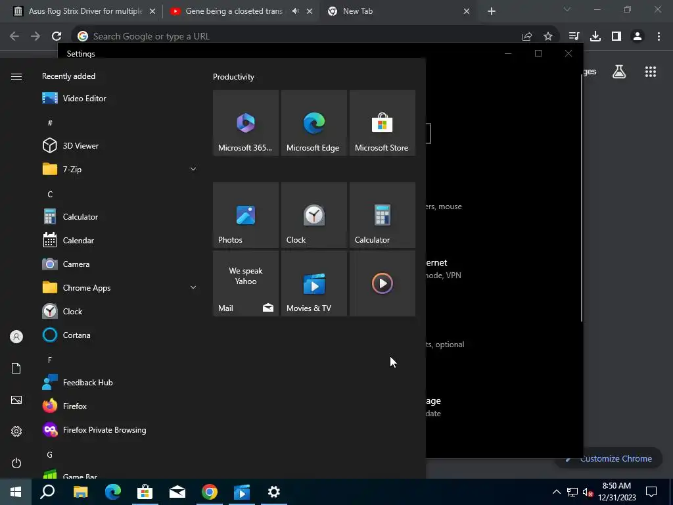
Task: Open the Power options in Start
Action: [x=16, y=463]
